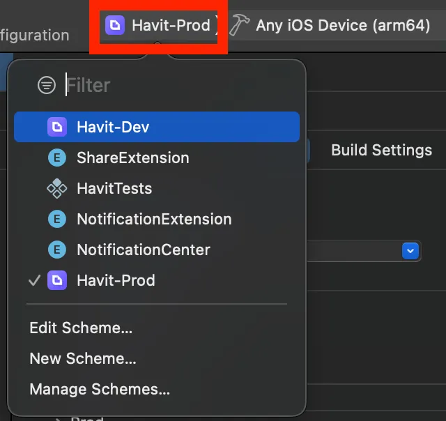Screen dimensions: 446x421
Task: Focus the Filter text field
Action: coord(174,85)
